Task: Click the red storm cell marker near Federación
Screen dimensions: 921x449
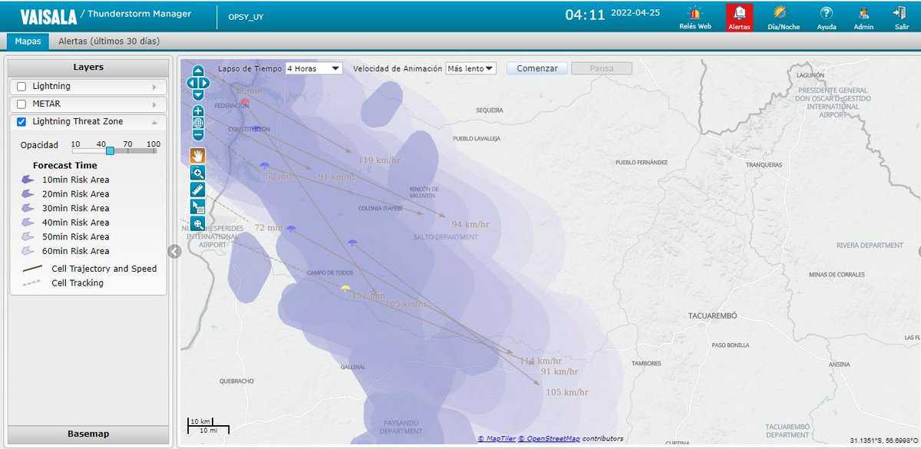Action: (x=245, y=101)
